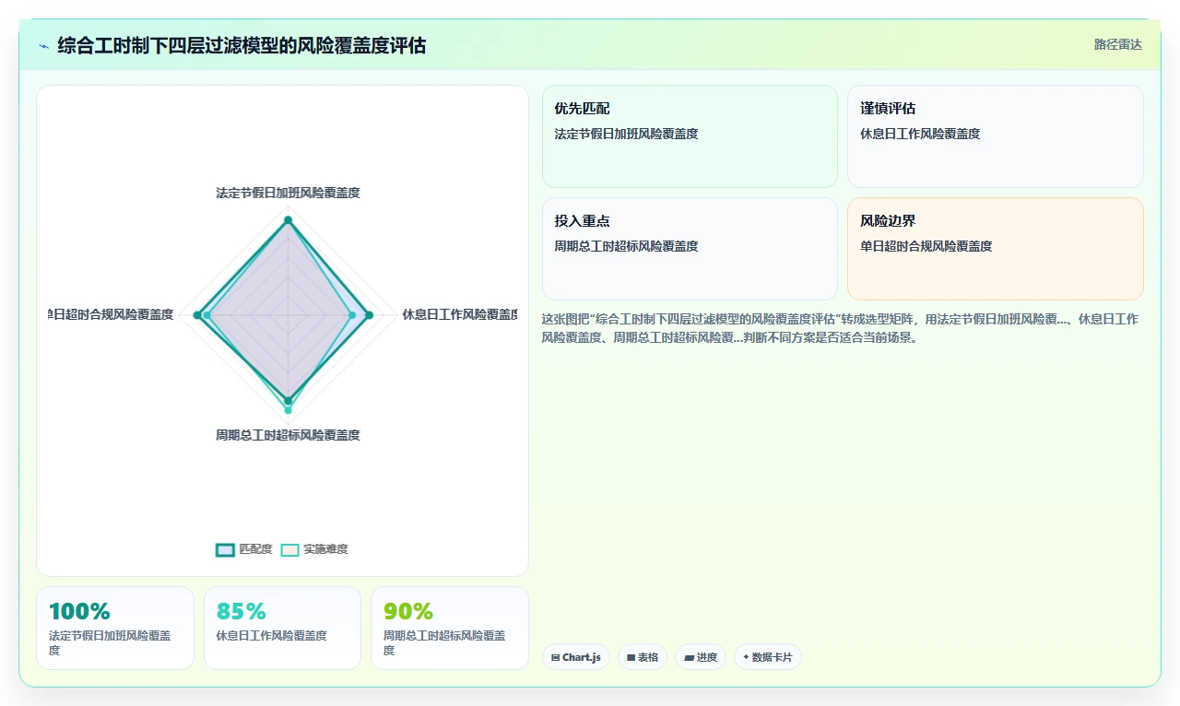Image resolution: width=1180 pixels, height=706 pixels.
Task: Toggle the 实施难度 legend item
Action: (314, 549)
